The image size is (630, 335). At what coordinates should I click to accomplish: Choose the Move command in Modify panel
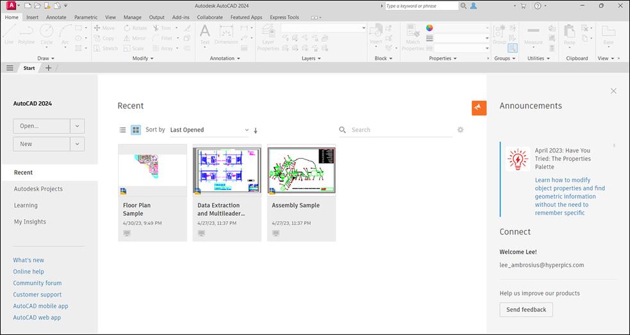click(x=104, y=28)
